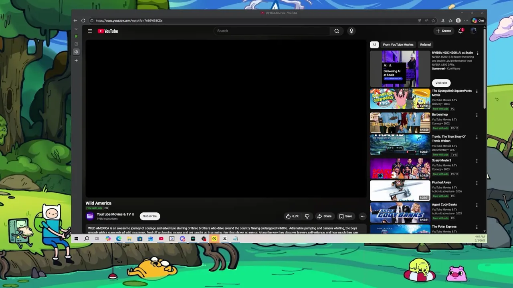
Task: Open the Scary Movie 3 thumbnail
Action: coord(400,168)
